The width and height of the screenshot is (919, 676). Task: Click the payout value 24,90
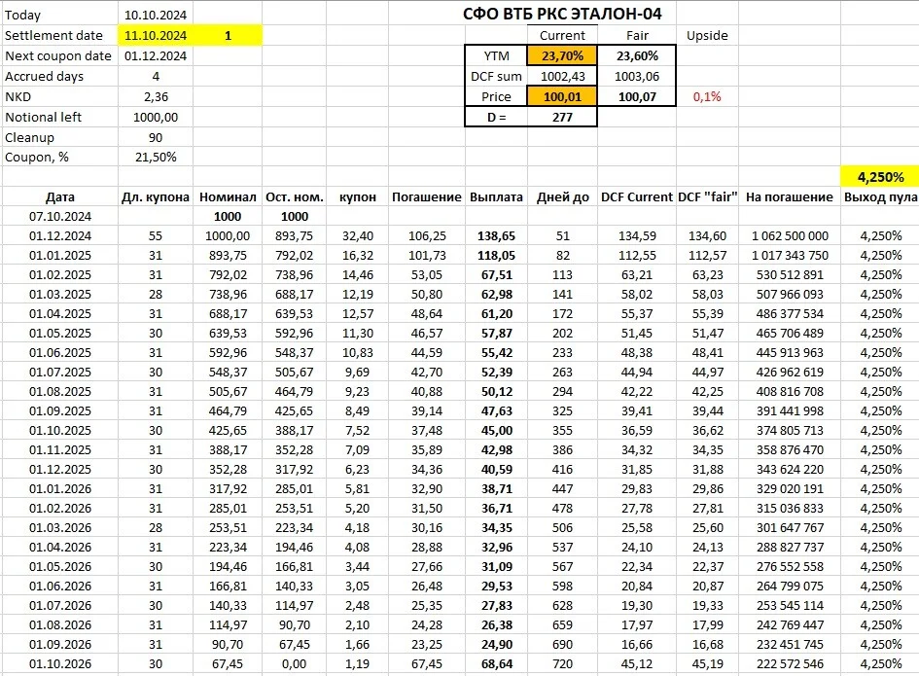point(496,644)
